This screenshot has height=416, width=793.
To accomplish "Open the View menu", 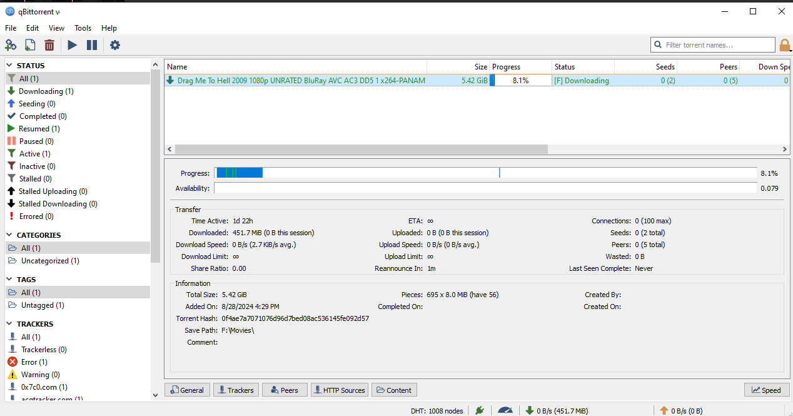I will point(57,28).
